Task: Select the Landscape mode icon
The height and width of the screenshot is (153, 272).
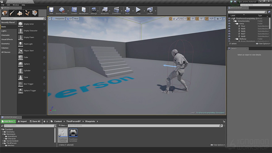Action: coord(19,13)
